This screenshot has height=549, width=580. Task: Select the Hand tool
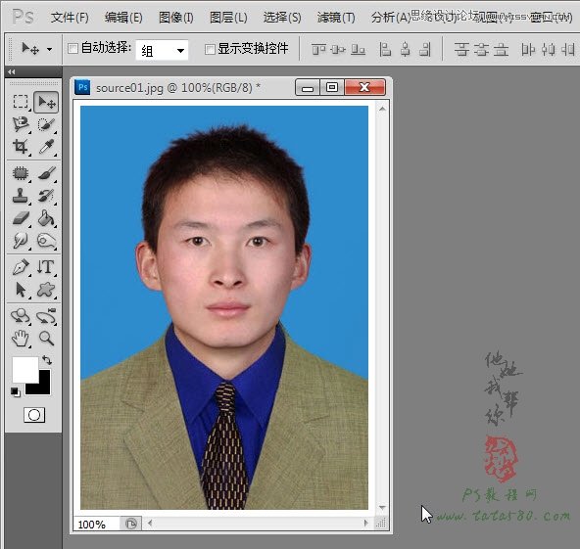(21, 339)
